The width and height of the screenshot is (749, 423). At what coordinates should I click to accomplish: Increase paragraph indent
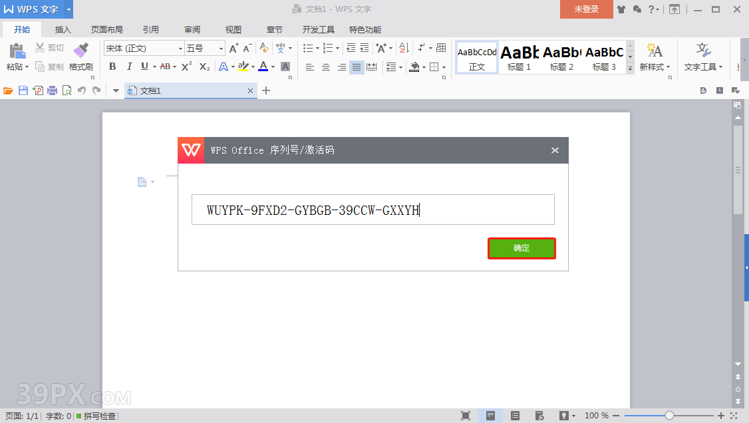coord(365,48)
